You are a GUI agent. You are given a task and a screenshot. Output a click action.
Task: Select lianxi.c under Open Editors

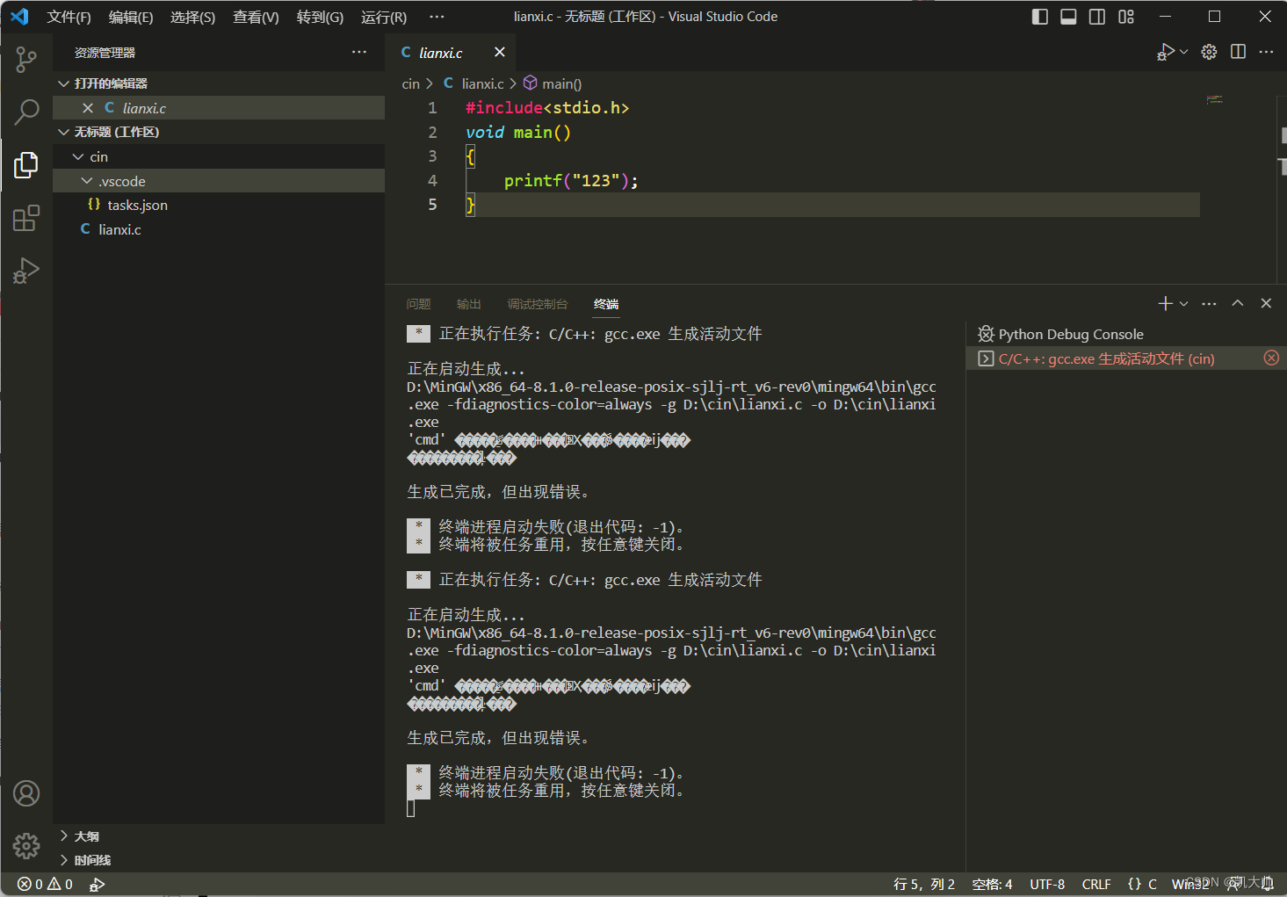tap(219, 108)
